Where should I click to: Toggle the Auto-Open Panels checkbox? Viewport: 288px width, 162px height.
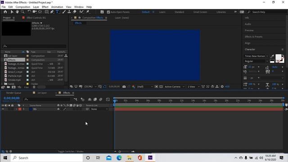coord(108,12)
